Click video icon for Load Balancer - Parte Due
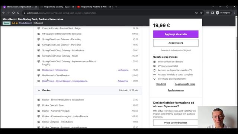The width and height of the screenshot is (238, 134). [x=39, y=45]
